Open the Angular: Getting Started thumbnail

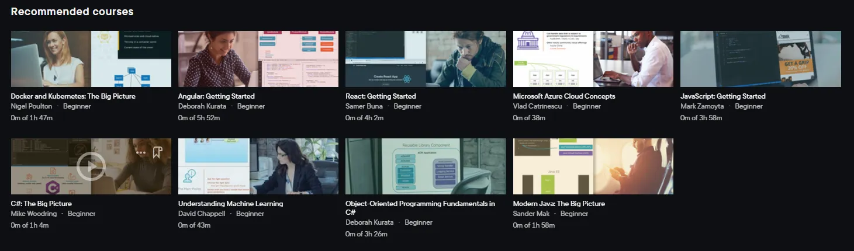[258, 59]
